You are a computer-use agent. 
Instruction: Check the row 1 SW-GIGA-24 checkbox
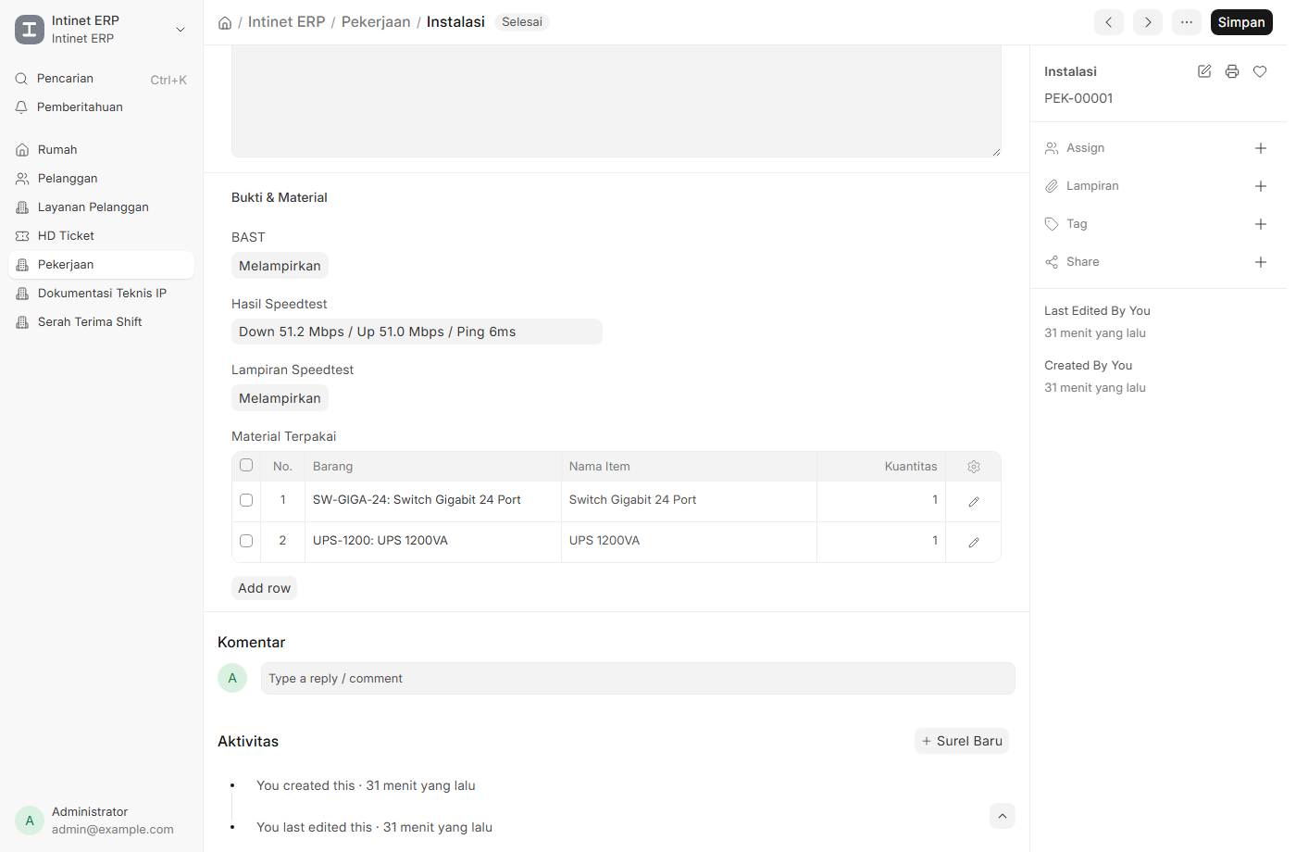coord(246,500)
